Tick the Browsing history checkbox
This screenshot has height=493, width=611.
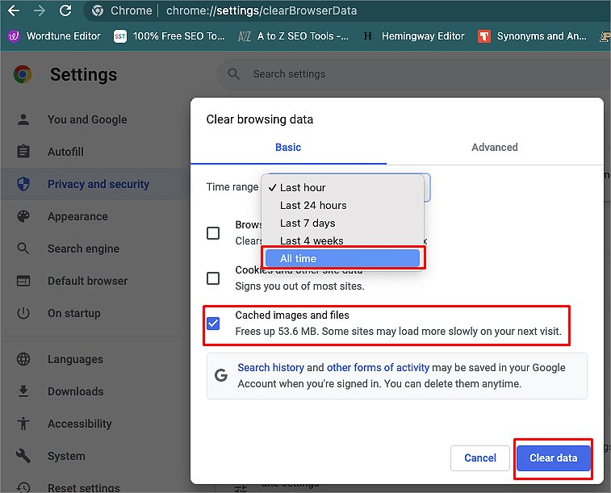[213, 233]
